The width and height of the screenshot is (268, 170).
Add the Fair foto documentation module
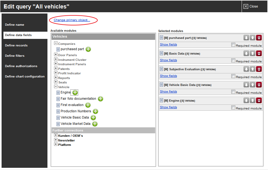101,99
